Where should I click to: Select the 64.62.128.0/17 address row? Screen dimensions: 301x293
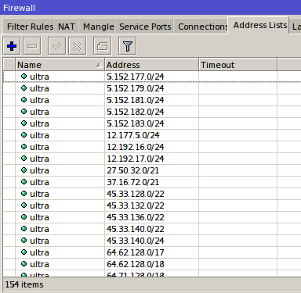(x=152, y=252)
